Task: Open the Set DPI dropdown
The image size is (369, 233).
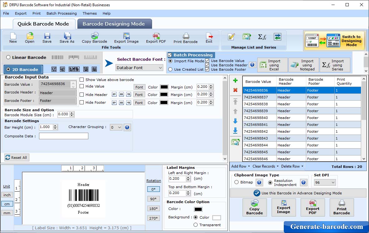Action: pyautogui.click(x=325, y=183)
